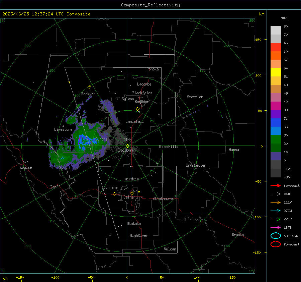Image resolution: width=301 pixels, height=282 pixels.
Task: Click the Strathmore town label
Action: click(163, 199)
